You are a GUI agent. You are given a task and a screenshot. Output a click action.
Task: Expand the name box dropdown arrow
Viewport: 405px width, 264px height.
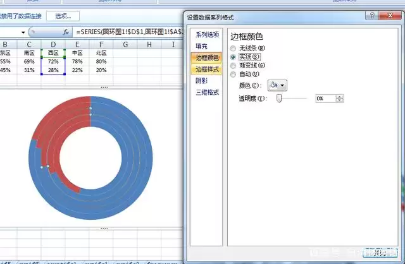coord(23,32)
